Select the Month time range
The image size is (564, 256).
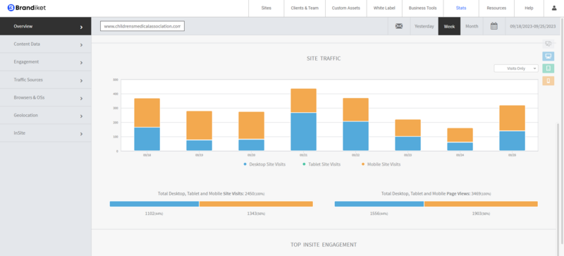[472, 26]
